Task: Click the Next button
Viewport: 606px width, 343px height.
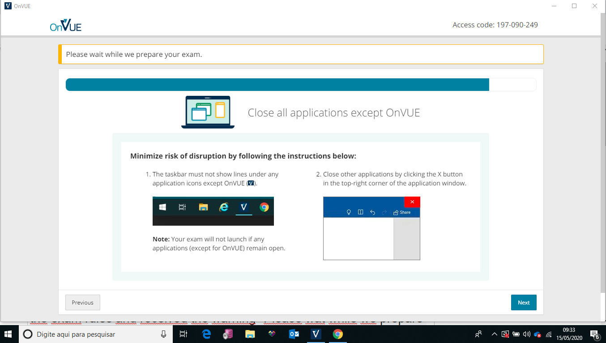Action: (x=524, y=302)
